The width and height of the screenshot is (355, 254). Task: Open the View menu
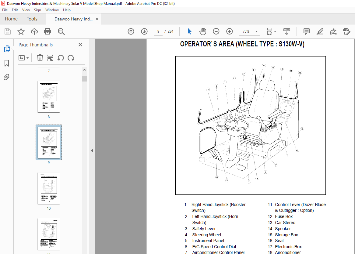[26, 10]
